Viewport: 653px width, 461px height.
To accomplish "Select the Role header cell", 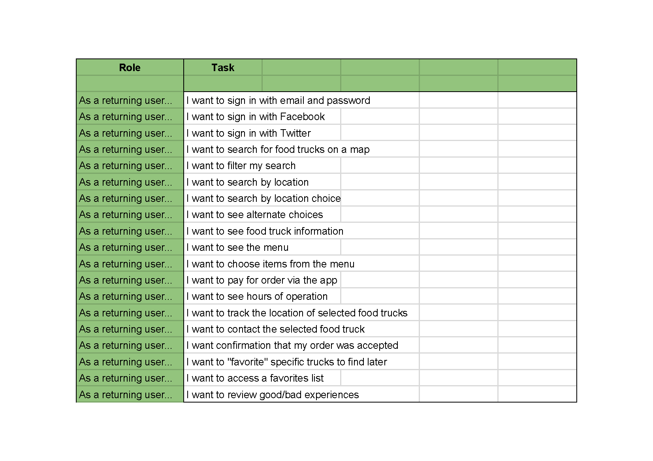I will (x=130, y=68).
